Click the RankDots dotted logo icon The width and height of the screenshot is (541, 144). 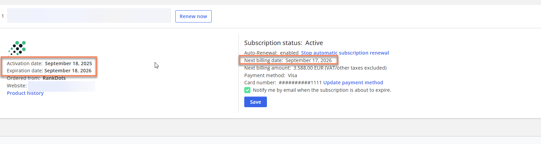[x=17, y=48]
